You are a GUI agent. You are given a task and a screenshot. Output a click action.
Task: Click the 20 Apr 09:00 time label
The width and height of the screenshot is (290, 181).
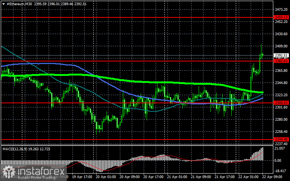130,177
